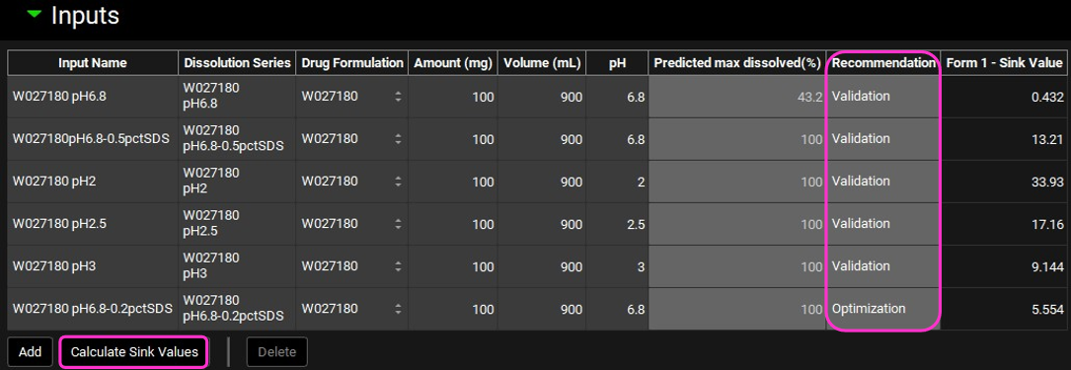Collapse the Inputs section triangle
Viewport: 1071px width, 370px height.
tap(35, 15)
